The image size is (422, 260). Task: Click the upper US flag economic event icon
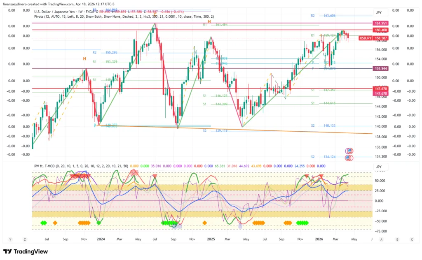coord(350,151)
